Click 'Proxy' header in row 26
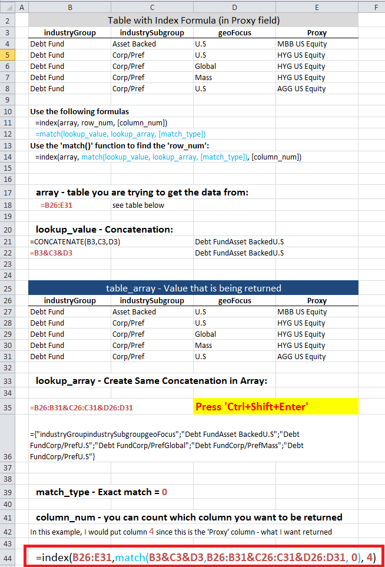 [317, 301]
